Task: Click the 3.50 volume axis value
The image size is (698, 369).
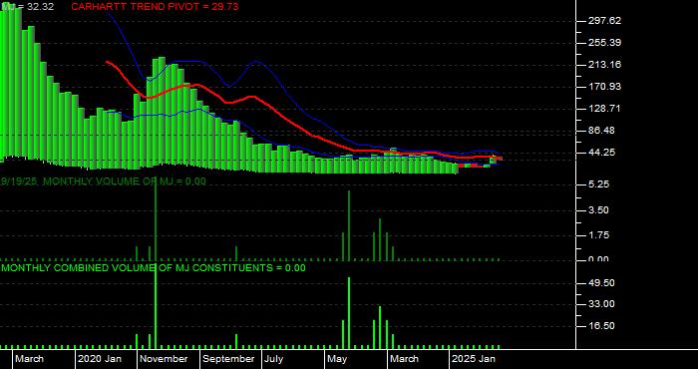Action: (598, 209)
